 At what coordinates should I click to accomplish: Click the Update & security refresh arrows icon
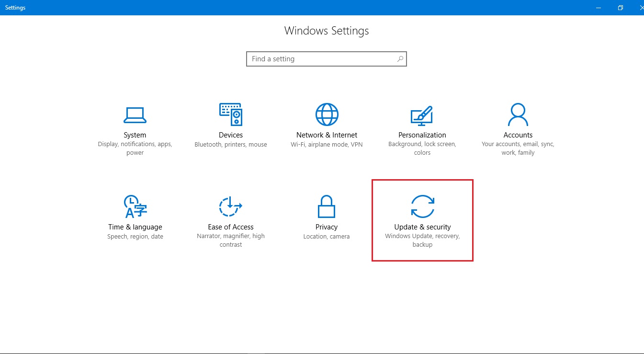(422, 206)
